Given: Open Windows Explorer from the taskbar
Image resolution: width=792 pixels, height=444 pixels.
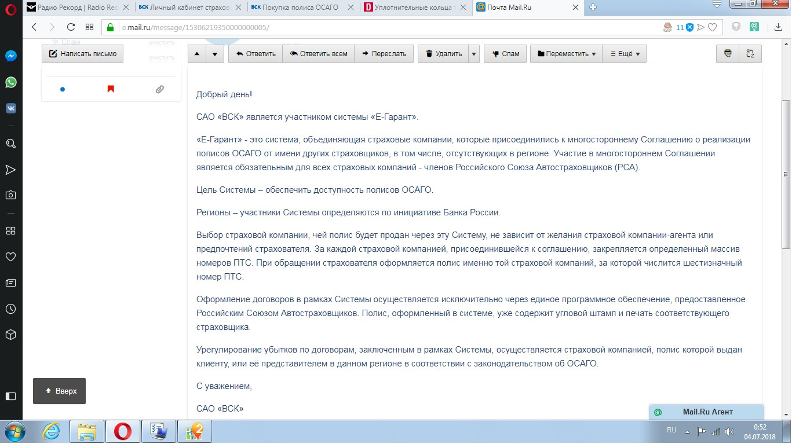Looking at the screenshot, I should 87,431.
